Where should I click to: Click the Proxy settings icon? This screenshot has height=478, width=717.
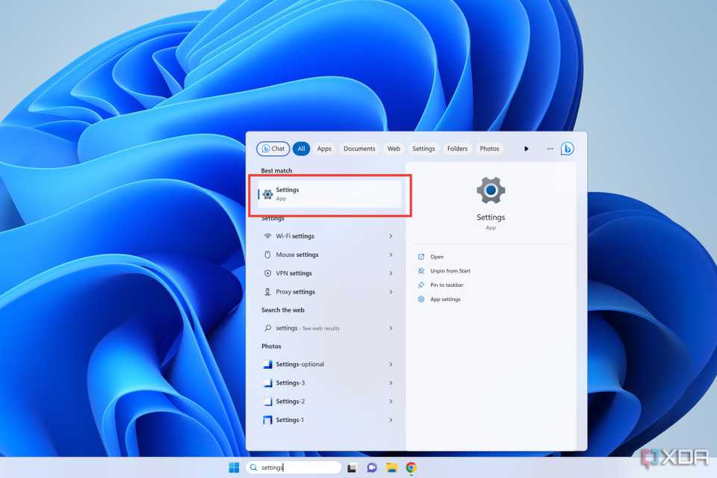(x=269, y=292)
